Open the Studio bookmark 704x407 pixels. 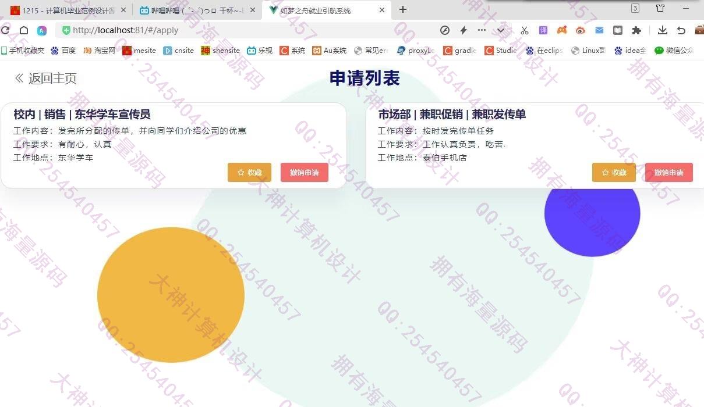coord(501,51)
